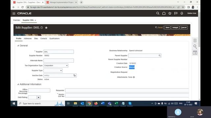
Task: Click the Windows taskbar search box
Action: pyautogui.click(x=41, y=104)
